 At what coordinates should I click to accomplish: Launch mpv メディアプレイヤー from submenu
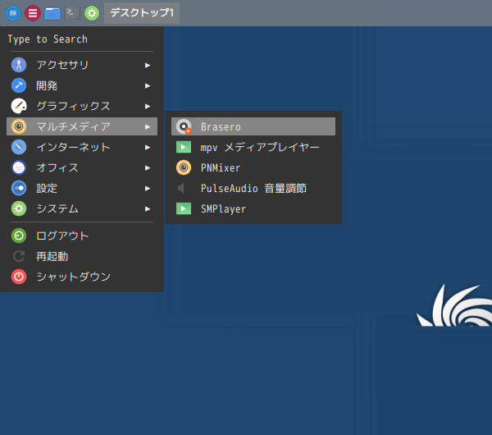click(253, 147)
